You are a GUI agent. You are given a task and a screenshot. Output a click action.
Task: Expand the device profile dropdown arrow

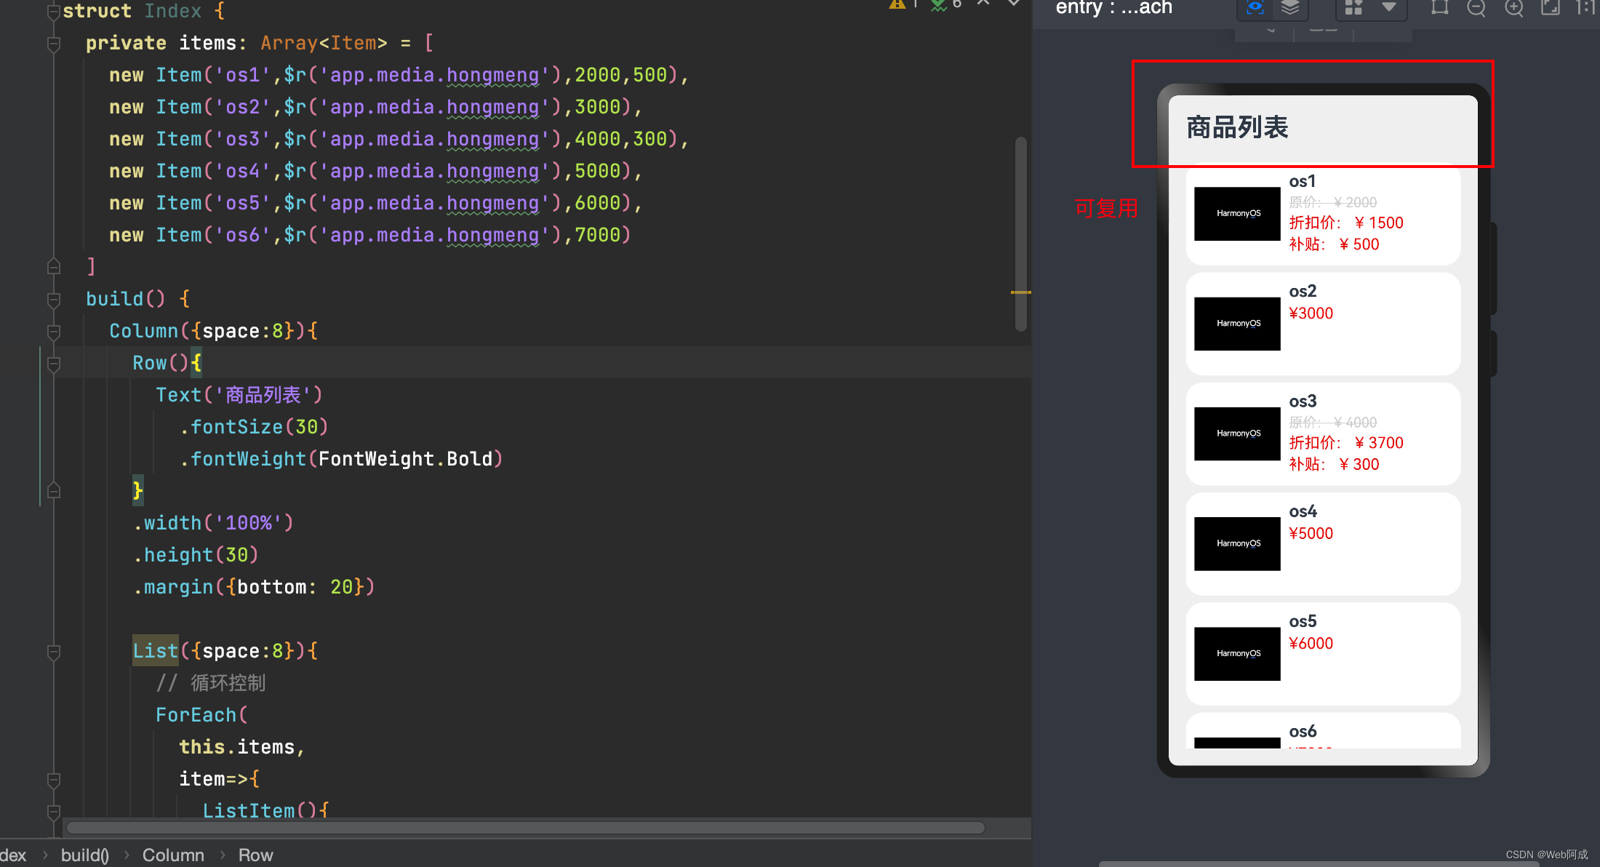(x=1389, y=7)
